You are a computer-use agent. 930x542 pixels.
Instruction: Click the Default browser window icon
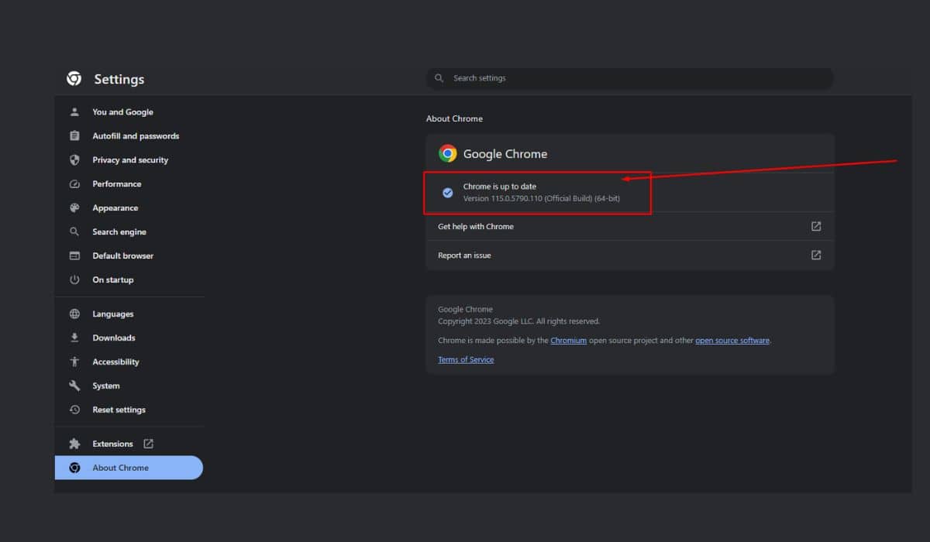tap(74, 256)
